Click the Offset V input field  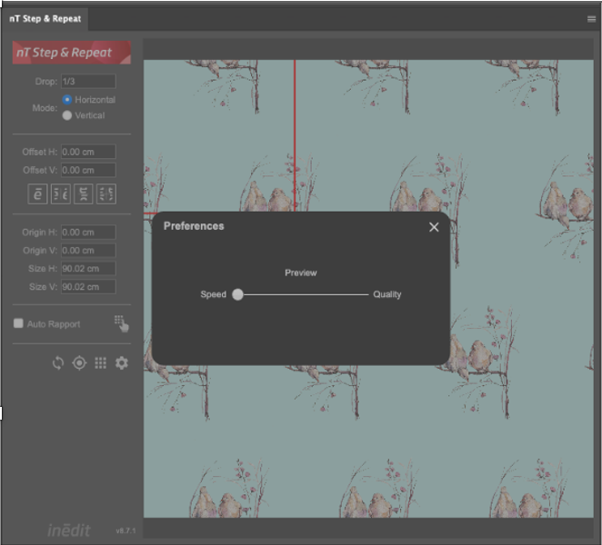(88, 170)
